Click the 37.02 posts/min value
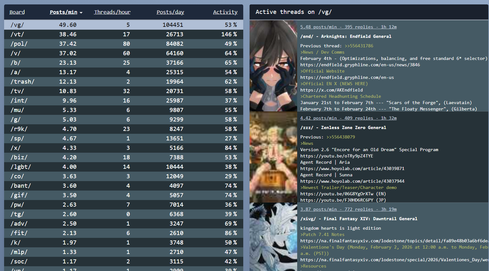The image size is (489, 271). 68,53
